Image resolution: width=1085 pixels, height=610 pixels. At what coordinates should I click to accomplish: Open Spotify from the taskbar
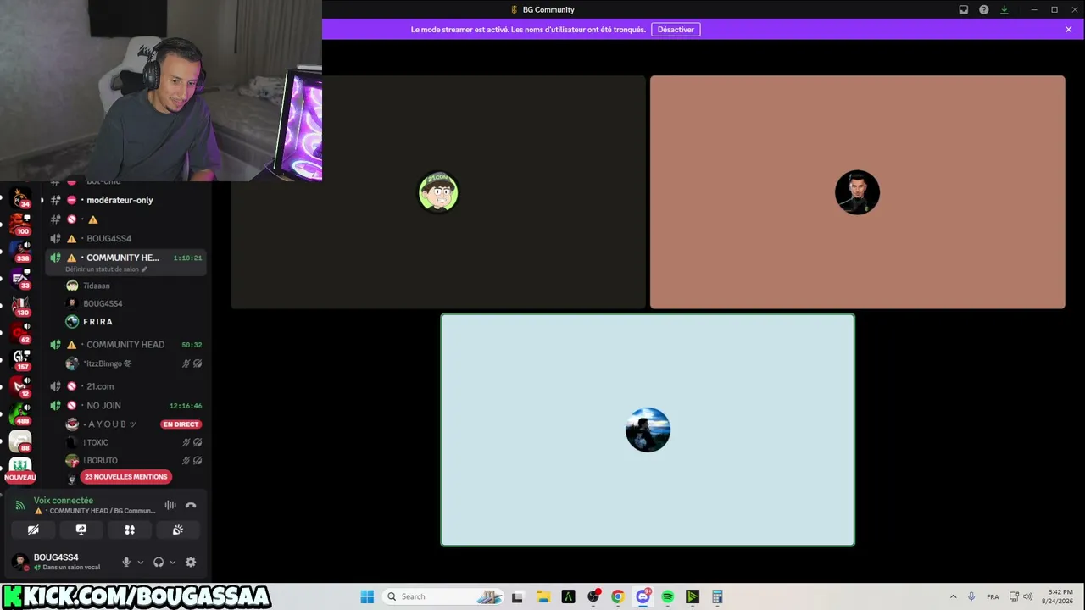(668, 596)
